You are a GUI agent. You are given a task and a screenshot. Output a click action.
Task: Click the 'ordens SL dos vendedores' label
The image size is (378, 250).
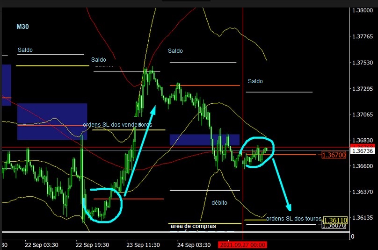pyautogui.click(x=117, y=125)
